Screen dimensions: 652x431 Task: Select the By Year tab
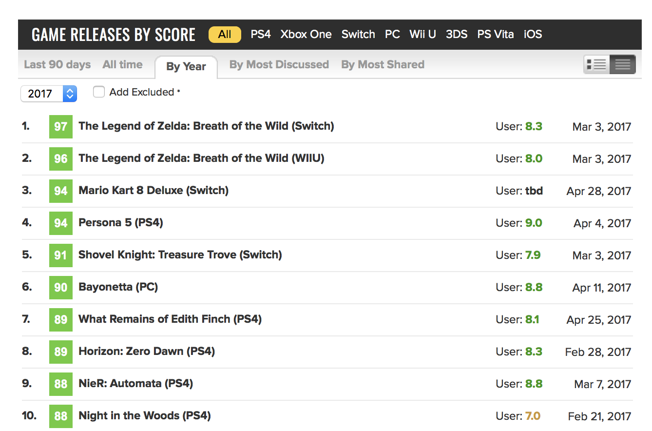(186, 67)
